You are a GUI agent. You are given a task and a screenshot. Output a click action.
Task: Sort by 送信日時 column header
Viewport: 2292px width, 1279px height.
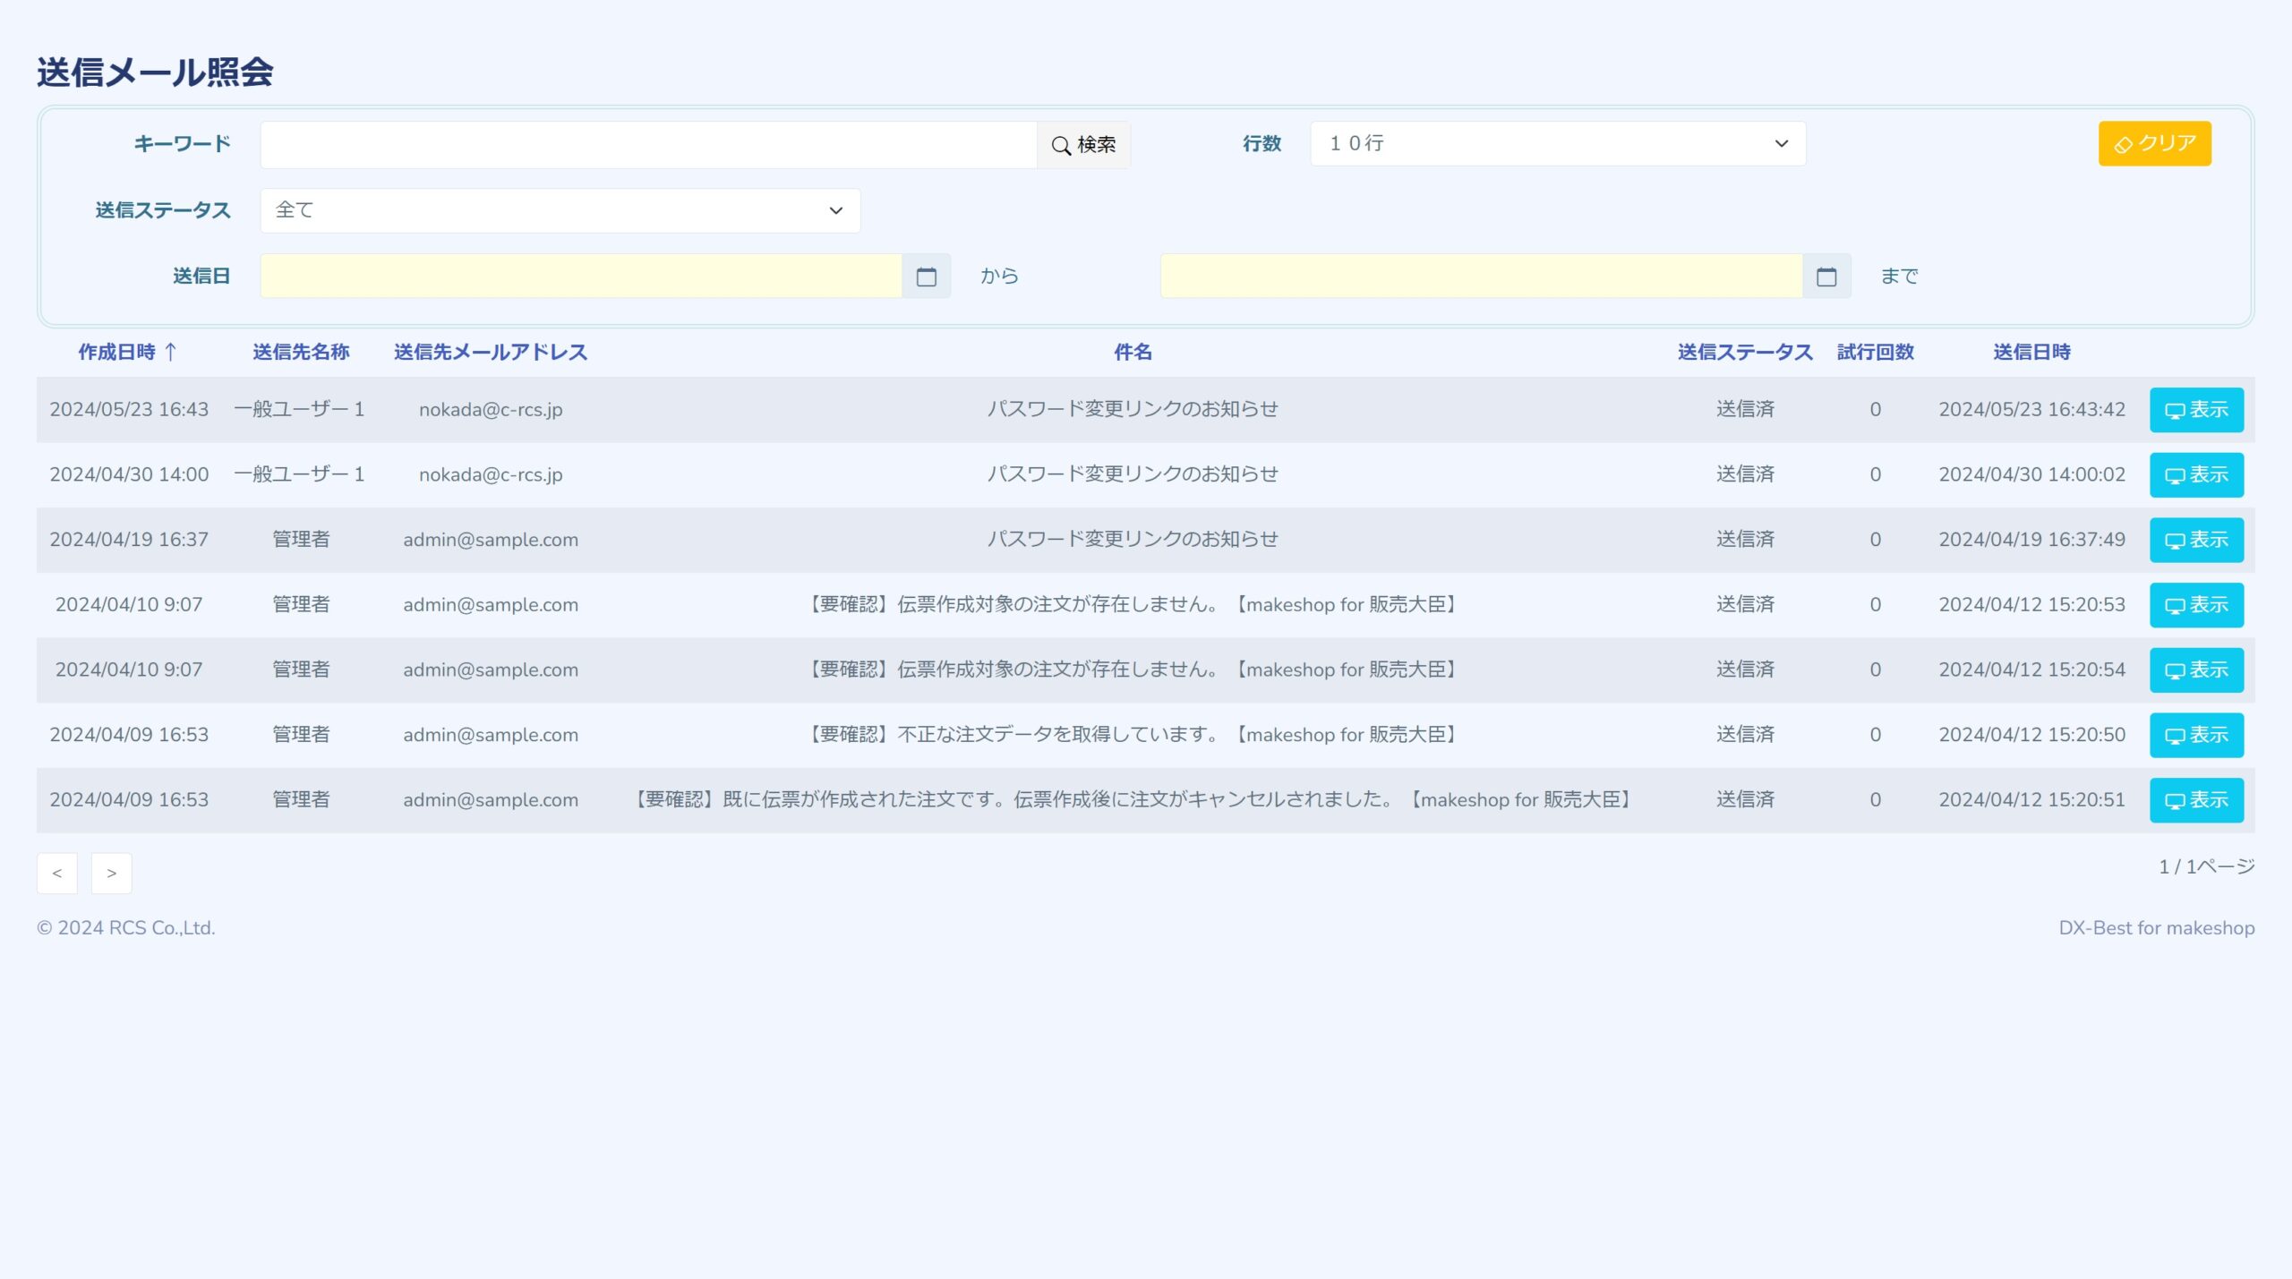2031,352
